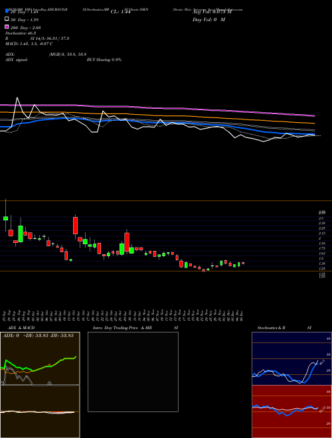The width and height of the screenshot is (332, 438).
Task: Click the magenta 200 Day legend swatch
Action: (7, 27)
